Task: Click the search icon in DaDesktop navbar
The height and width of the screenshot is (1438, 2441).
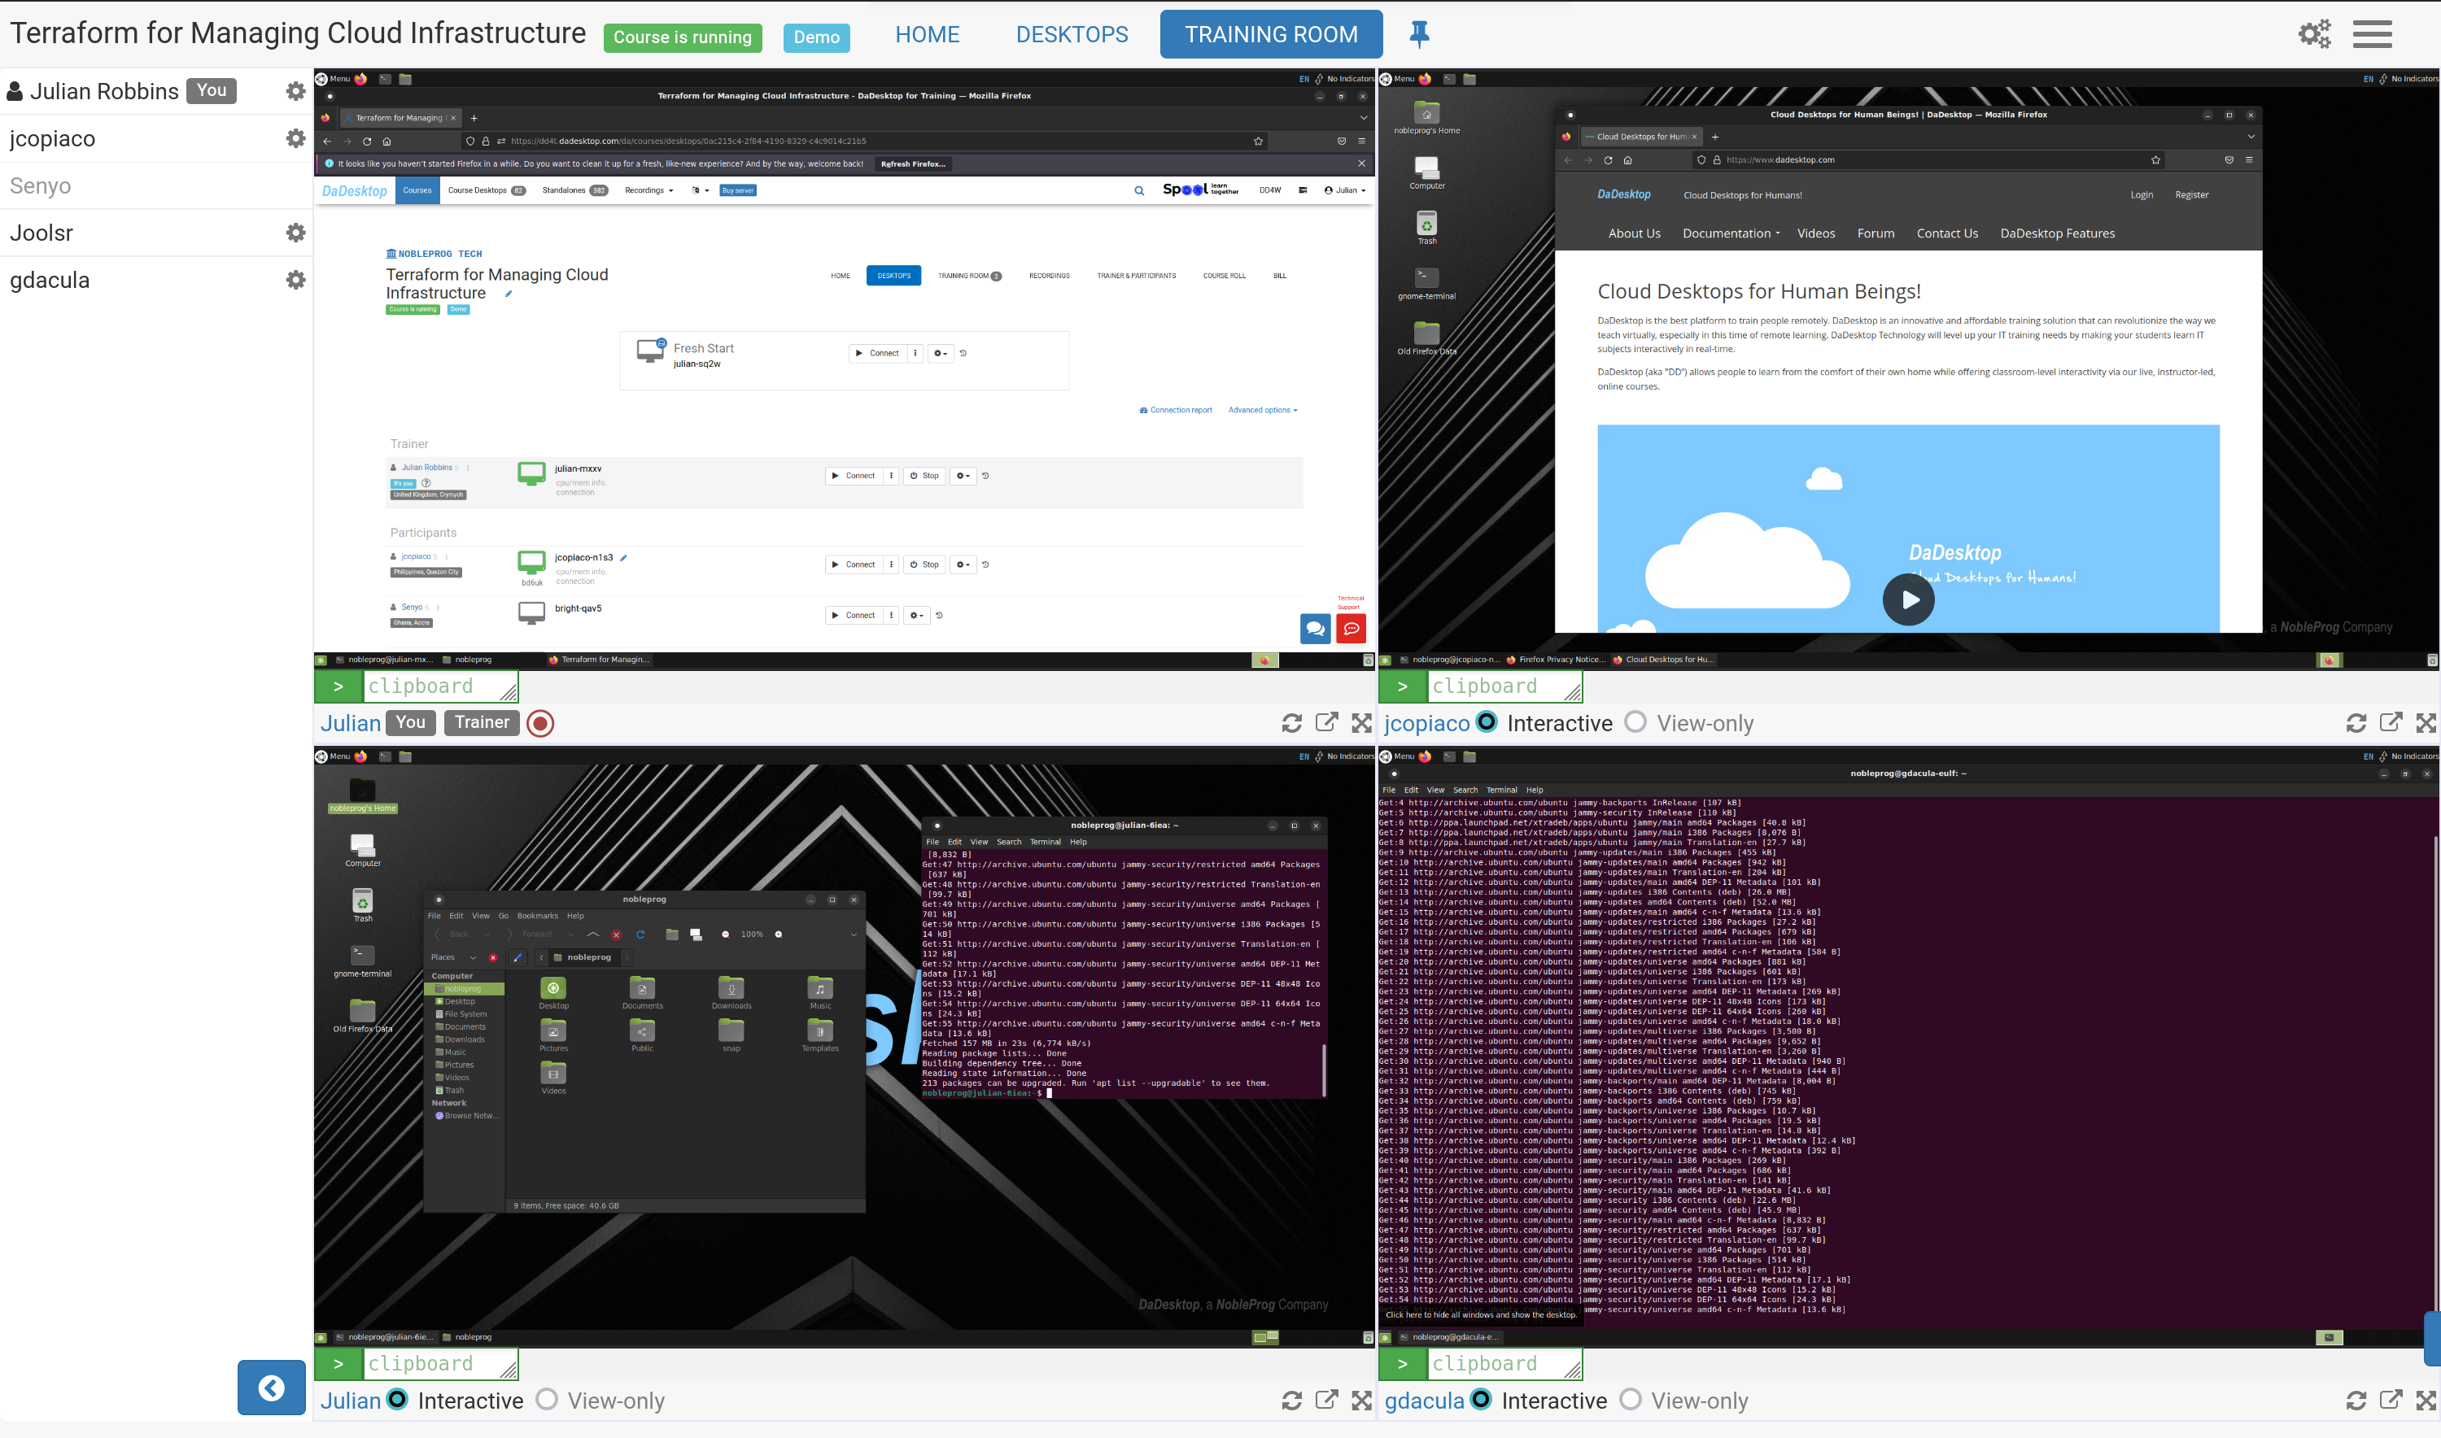Action: point(1139,191)
